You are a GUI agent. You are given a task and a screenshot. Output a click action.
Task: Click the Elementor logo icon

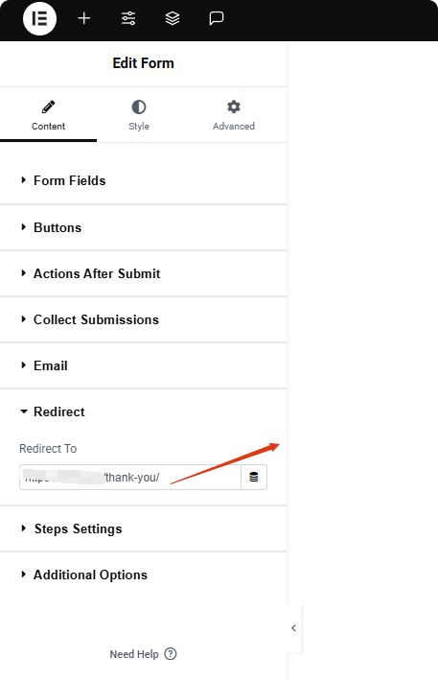[39, 18]
